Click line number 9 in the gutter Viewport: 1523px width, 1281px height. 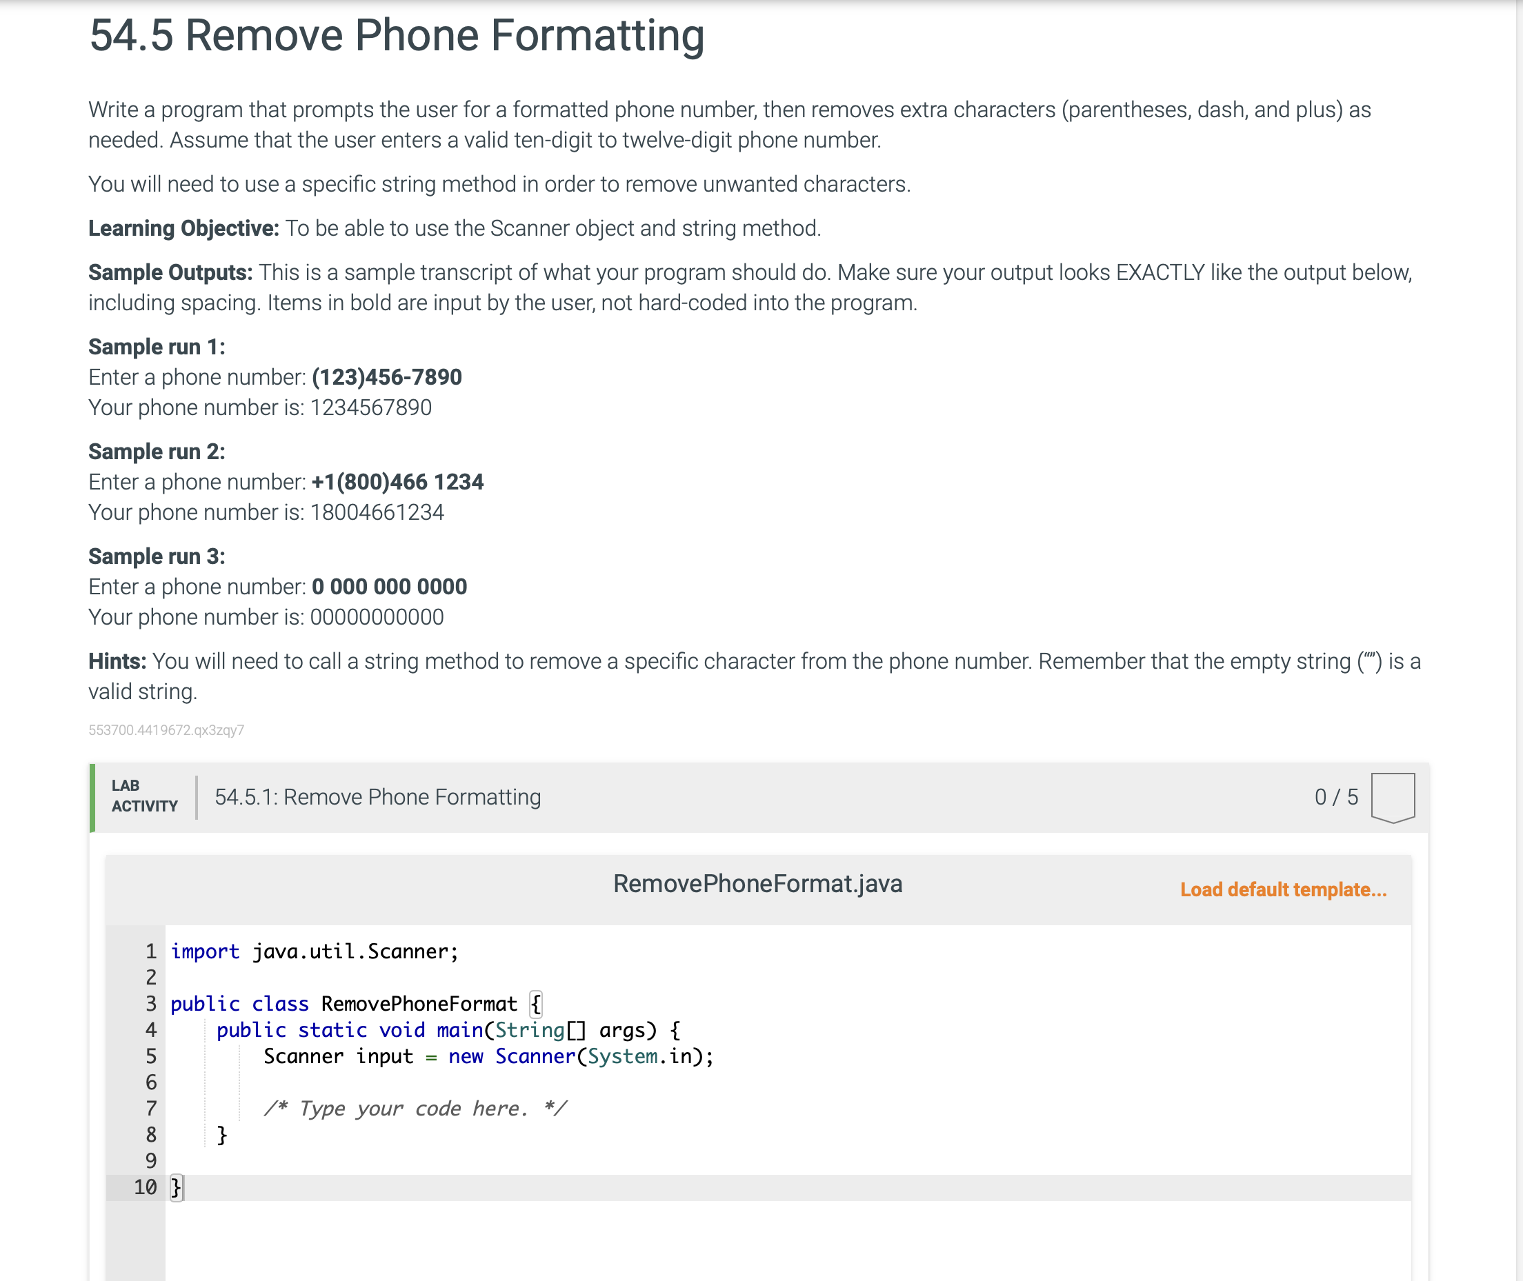pyautogui.click(x=151, y=1160)
